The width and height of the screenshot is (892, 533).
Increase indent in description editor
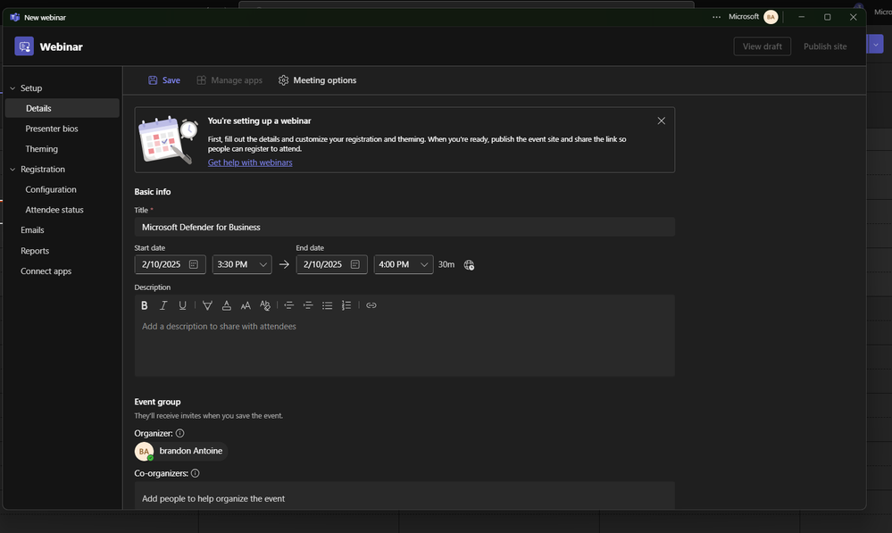[308, 305]
